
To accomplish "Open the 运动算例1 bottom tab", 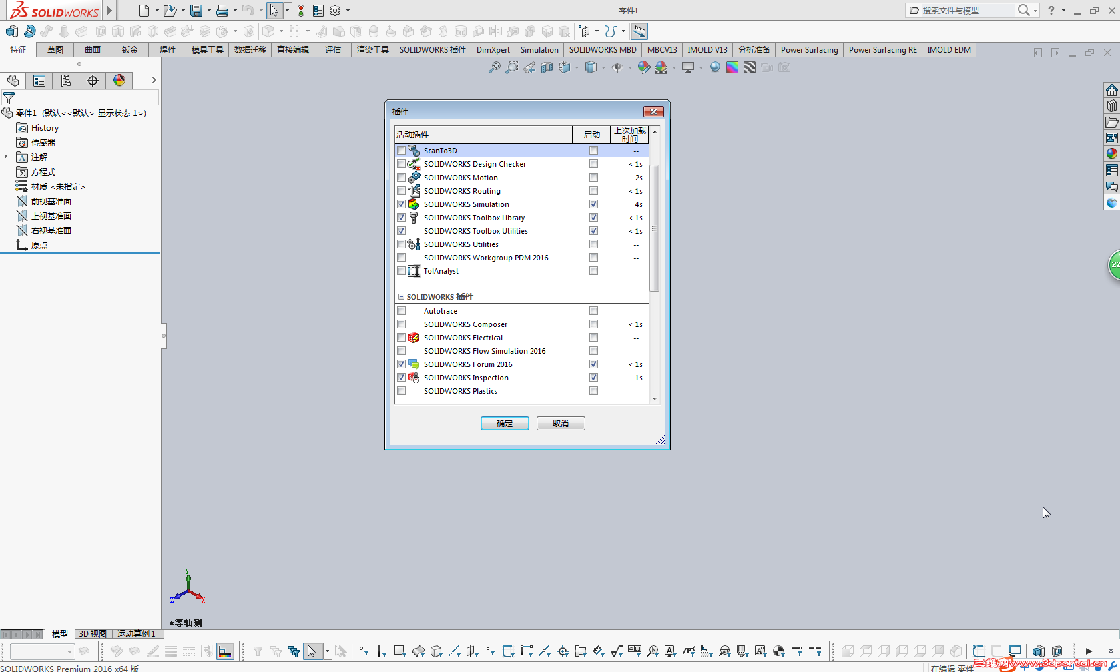I will (x=136, y=634).
